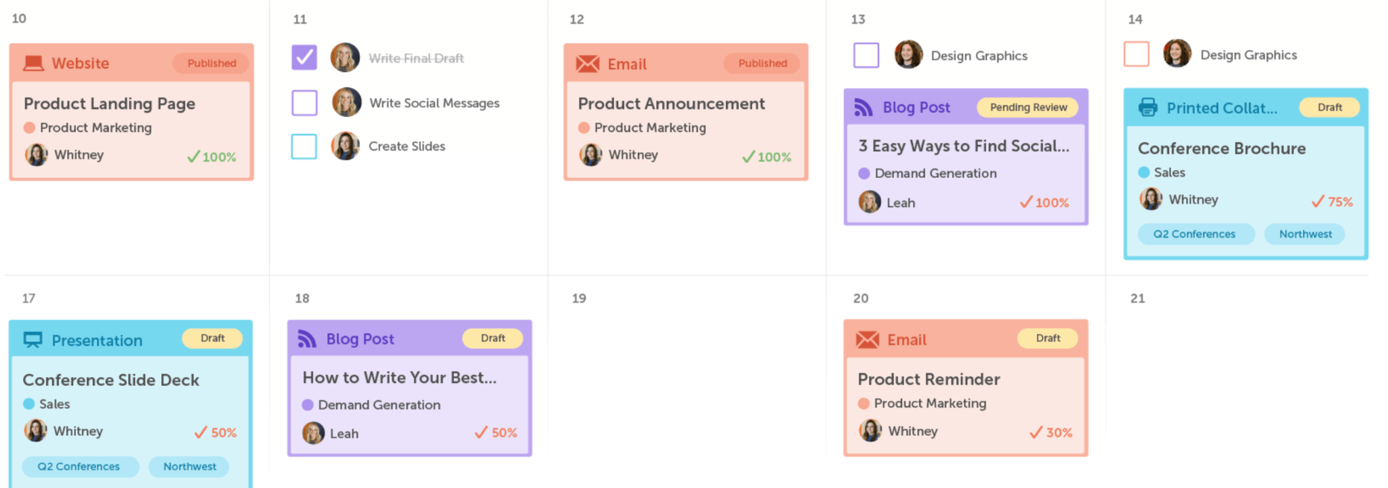Click the Presentation screen icon on day 17
The width and height of the screenshot is (1388, 488).
(33, 340)
